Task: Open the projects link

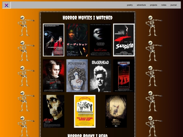Action: [154, 5]
